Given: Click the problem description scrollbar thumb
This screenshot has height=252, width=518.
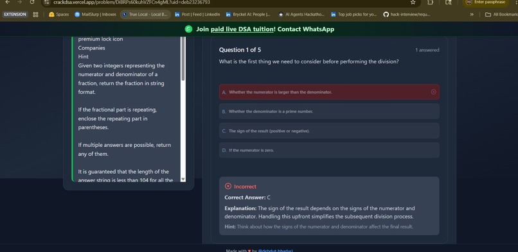Looking at the screenshot, I should tap(183, 58).
